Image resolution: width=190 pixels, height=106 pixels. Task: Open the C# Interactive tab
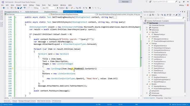(56, 101)
